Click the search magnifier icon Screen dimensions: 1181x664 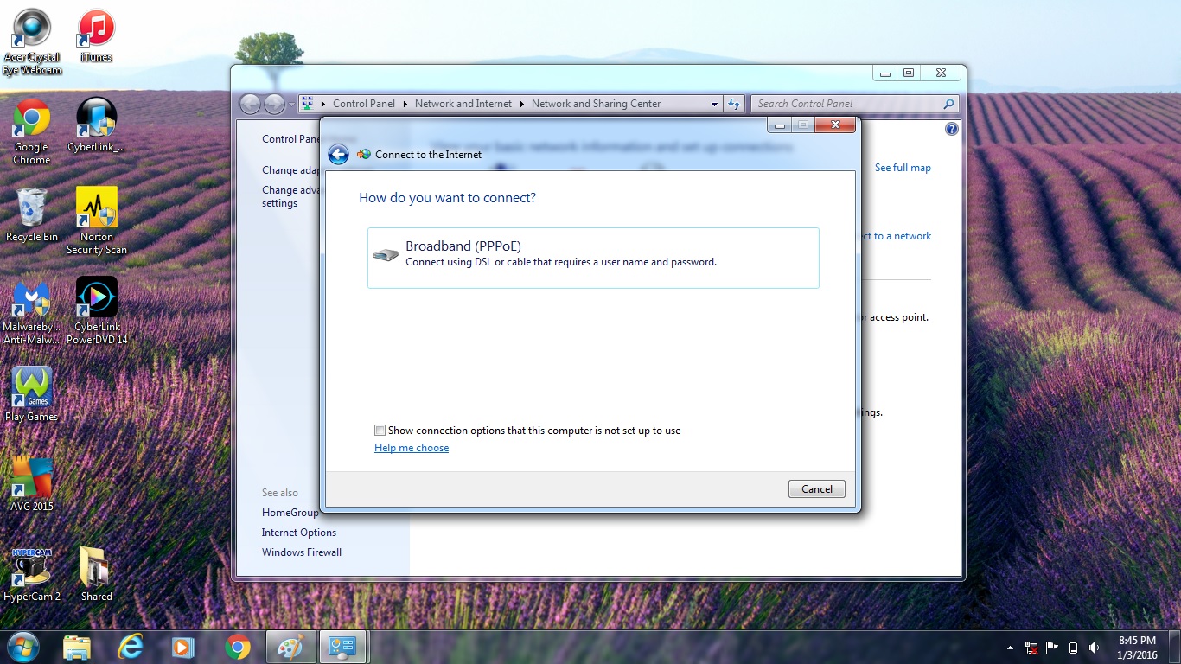[948, 104]
